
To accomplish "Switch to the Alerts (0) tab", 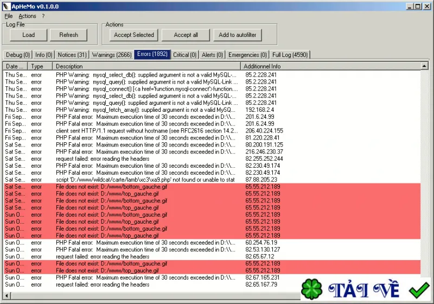I will 212,55.
